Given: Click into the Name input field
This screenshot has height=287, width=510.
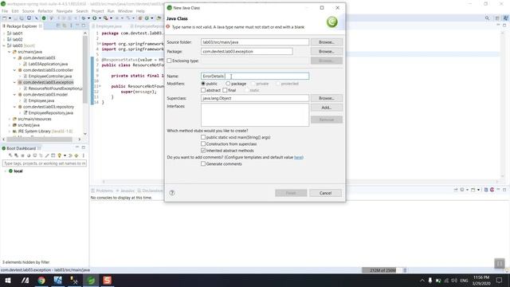Looking at the screenshot, I should [255, 76].
